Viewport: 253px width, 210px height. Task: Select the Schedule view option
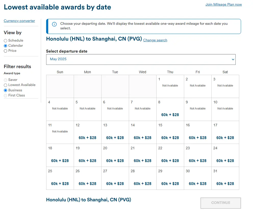click(6, 41)
